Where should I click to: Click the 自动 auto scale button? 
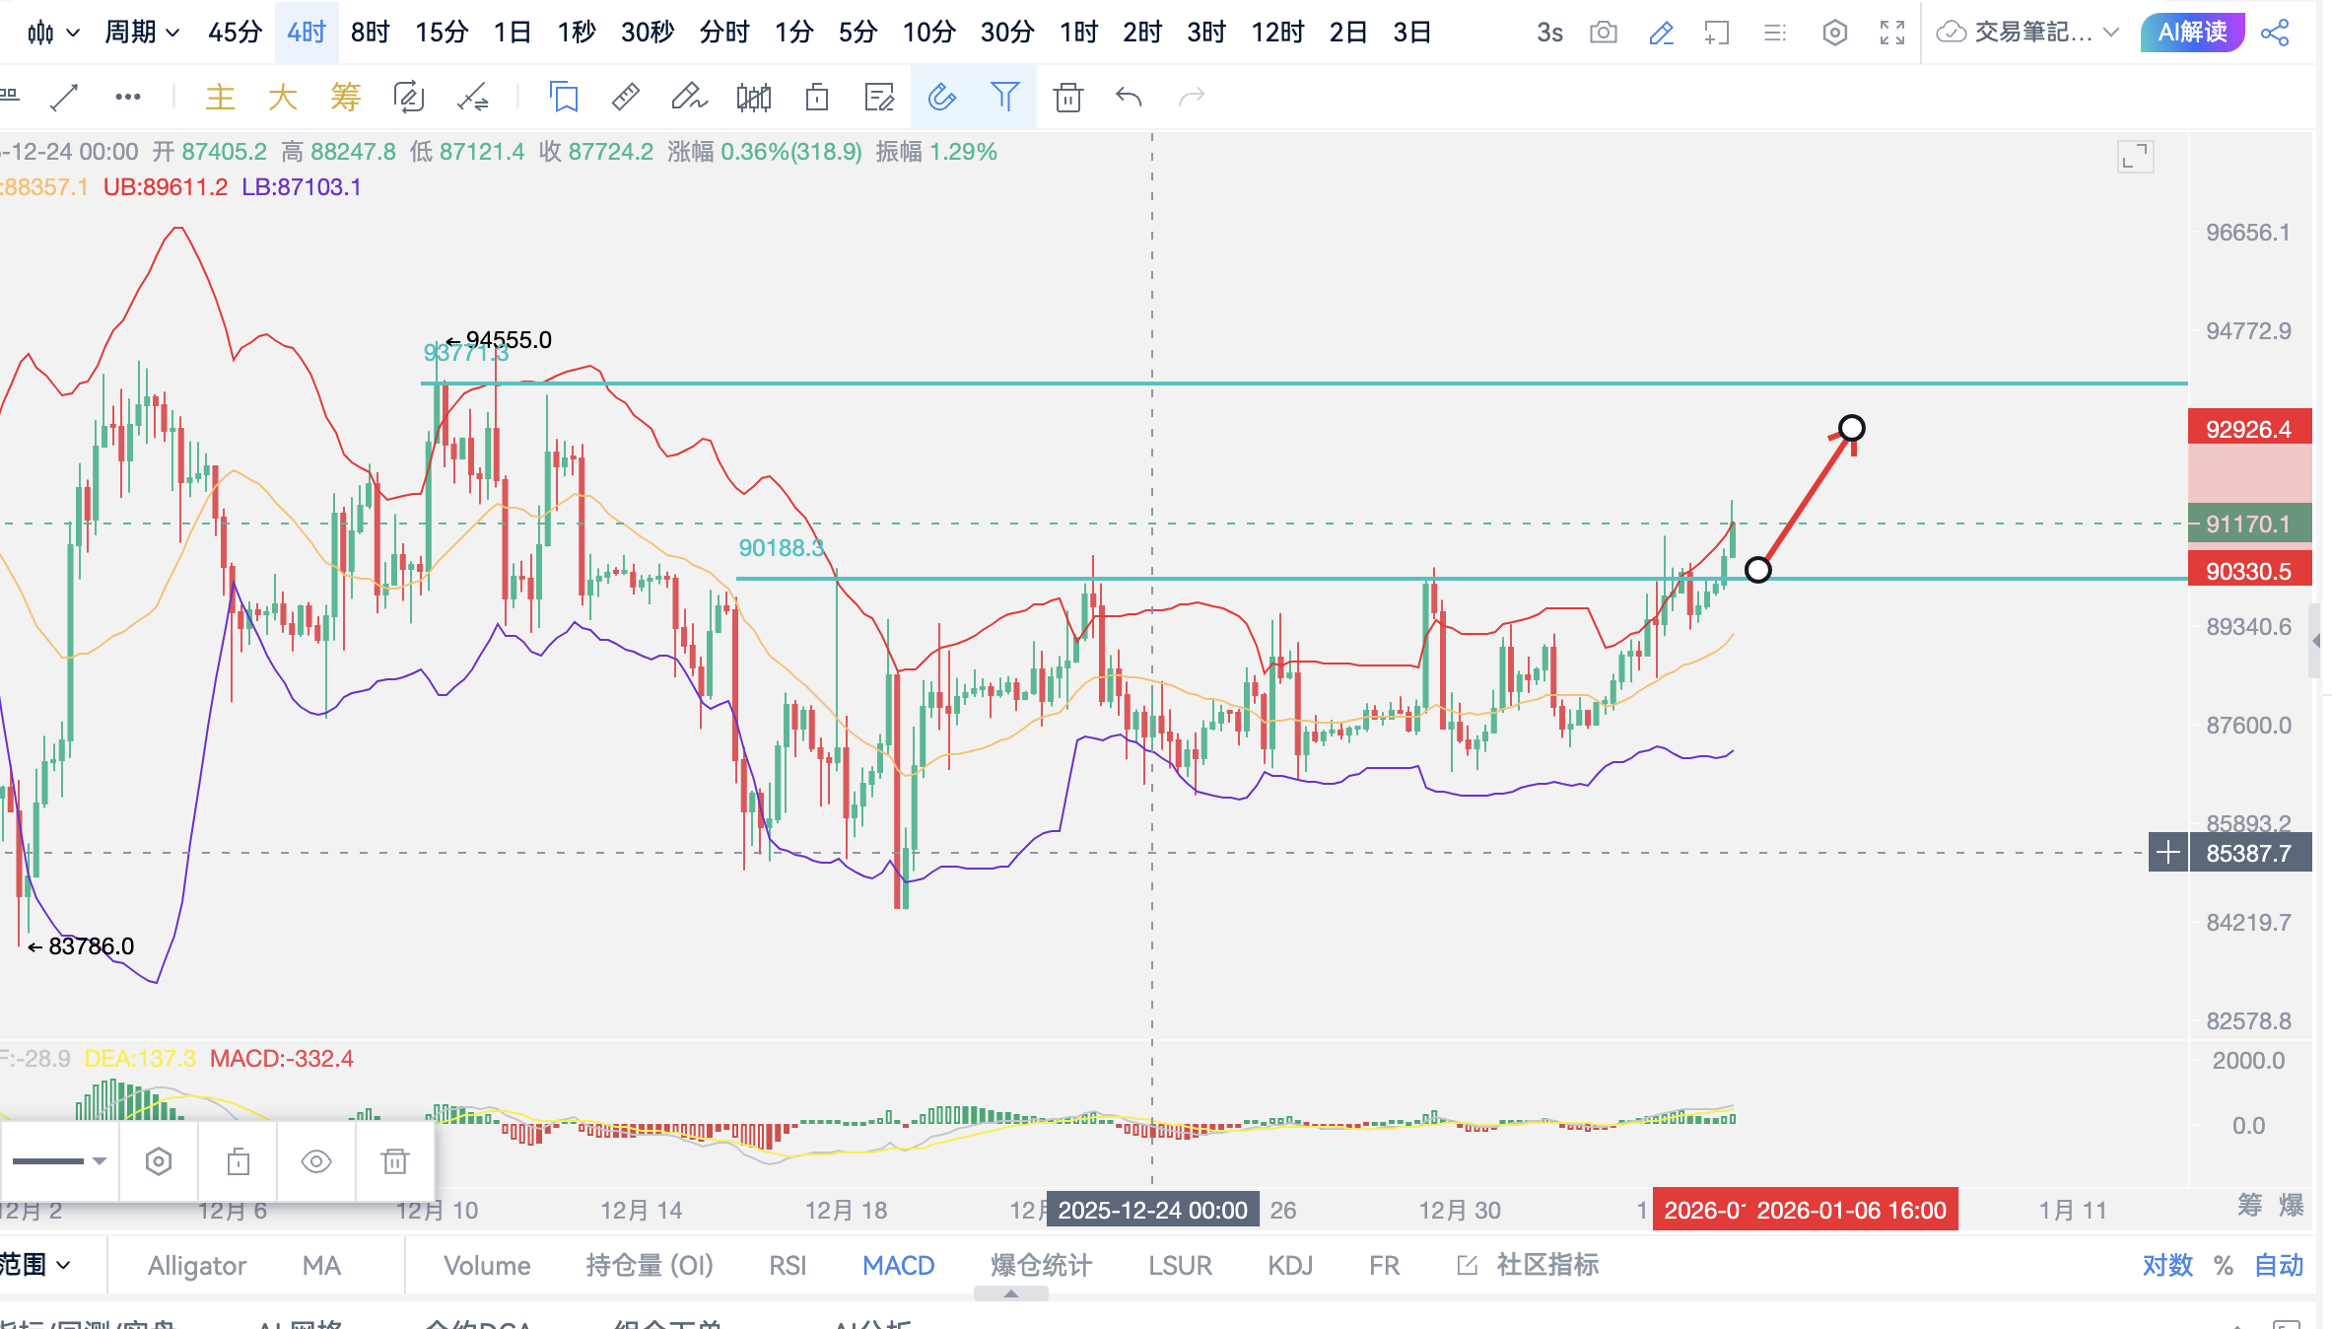[2279, 1265]
